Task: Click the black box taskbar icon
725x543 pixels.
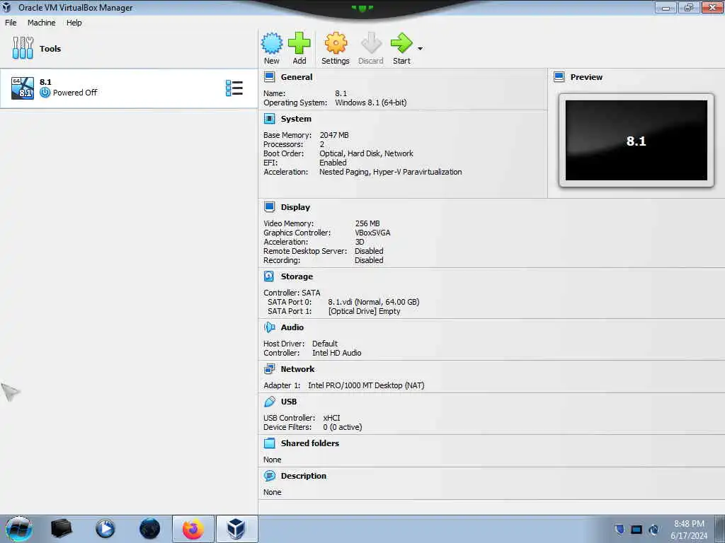Action: coord(61,529)
